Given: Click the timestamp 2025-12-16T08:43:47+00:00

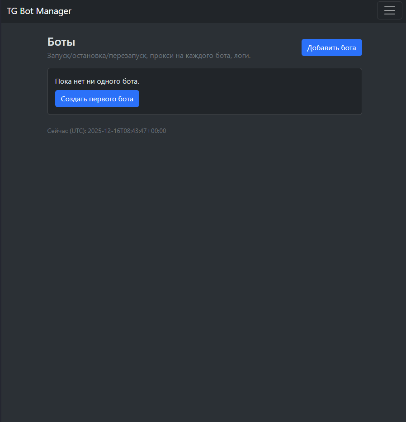Looking at the screenshot, I should tap(127, 131).
